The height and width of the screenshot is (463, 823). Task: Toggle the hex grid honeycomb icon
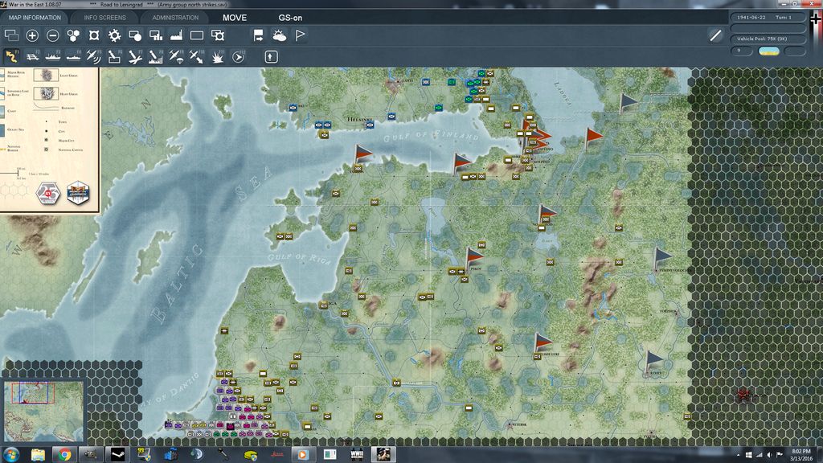coord(73,35)
